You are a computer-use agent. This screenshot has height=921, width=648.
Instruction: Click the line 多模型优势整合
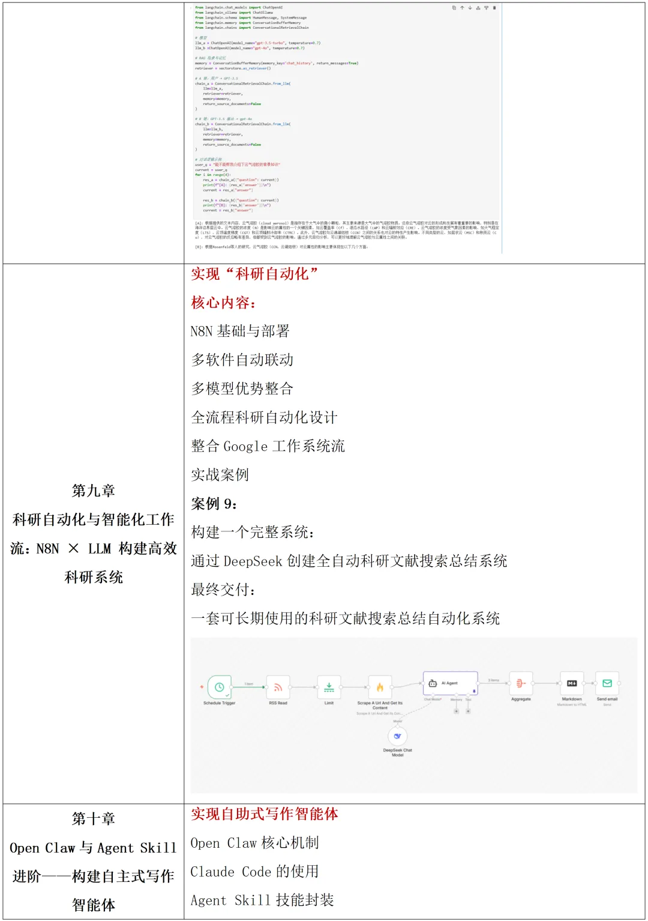tap(242, 389)
